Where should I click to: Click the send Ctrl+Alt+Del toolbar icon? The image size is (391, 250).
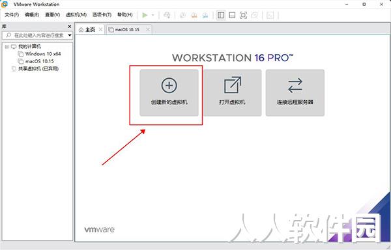point(167,15)
